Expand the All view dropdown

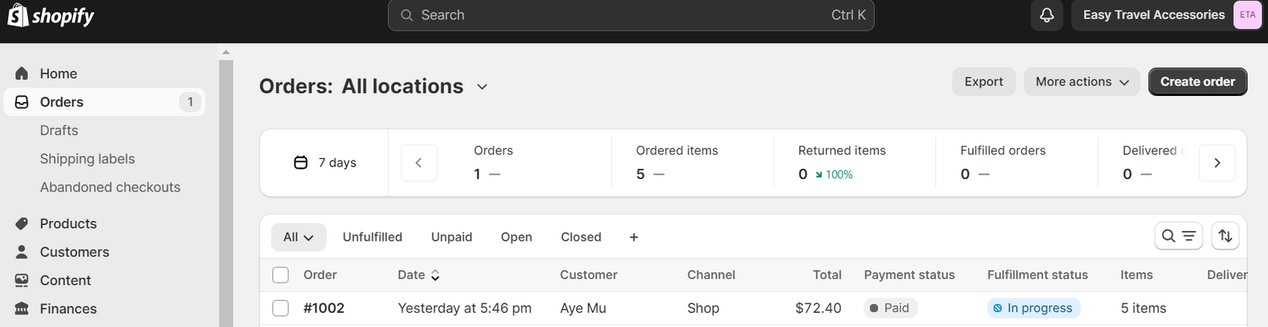coord(298,237)
